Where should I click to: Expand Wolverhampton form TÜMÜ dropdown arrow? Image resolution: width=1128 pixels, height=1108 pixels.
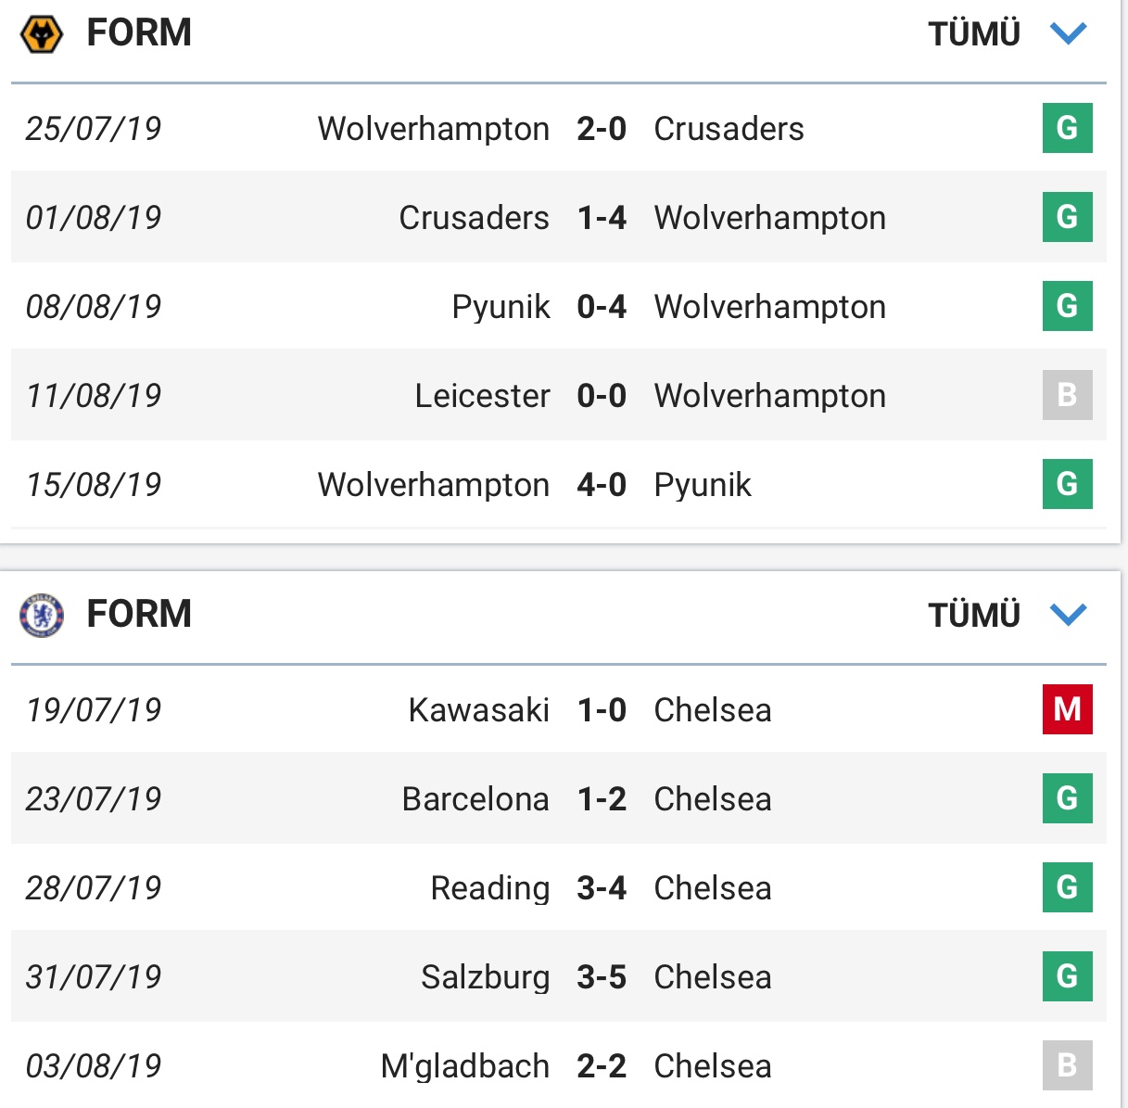[1068, 34]
